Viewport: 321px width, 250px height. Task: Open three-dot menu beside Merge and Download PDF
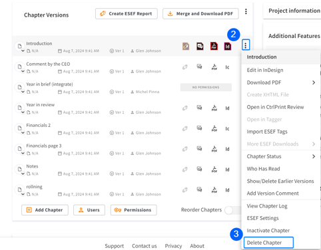[246, 11]
